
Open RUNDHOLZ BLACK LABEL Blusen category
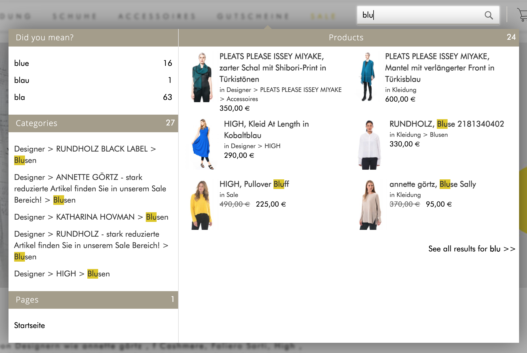click(x=85, y=154)
